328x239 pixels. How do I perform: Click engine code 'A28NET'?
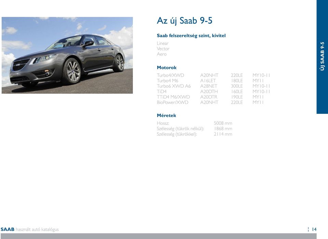click(x=209, y=86)
